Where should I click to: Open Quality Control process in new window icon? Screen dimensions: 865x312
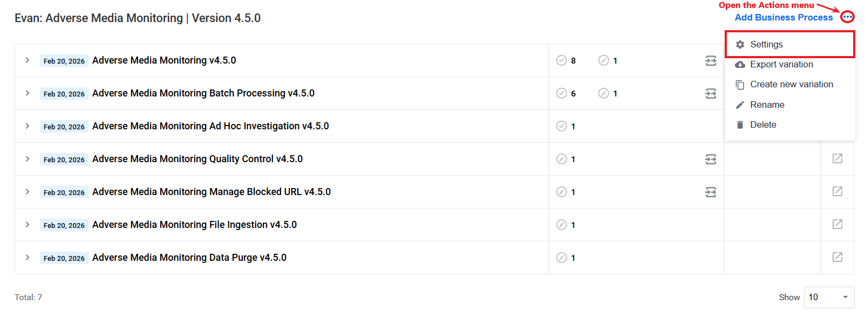(x=837, y=158)
